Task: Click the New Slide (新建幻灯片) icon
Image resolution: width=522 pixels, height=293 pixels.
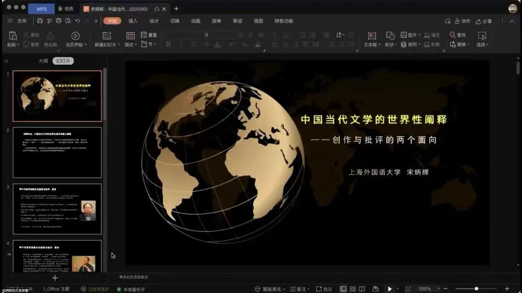Action: (107, 36)
